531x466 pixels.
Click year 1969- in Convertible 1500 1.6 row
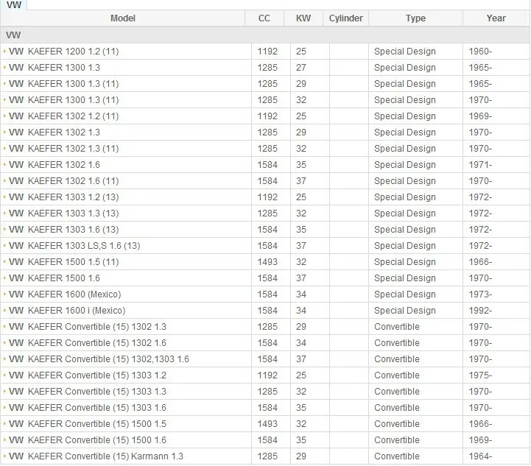pyautogui.click(x=480, y=440)
